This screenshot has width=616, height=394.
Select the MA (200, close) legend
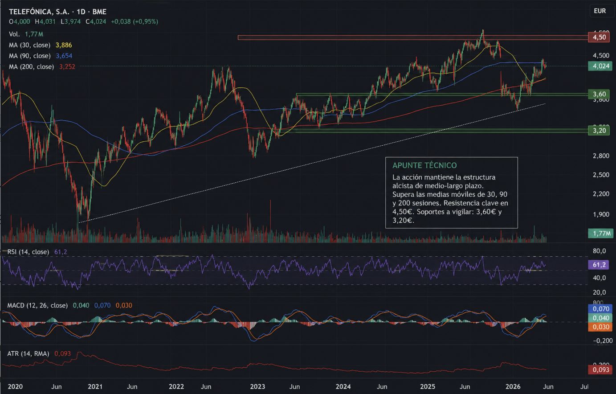[31, 66]
